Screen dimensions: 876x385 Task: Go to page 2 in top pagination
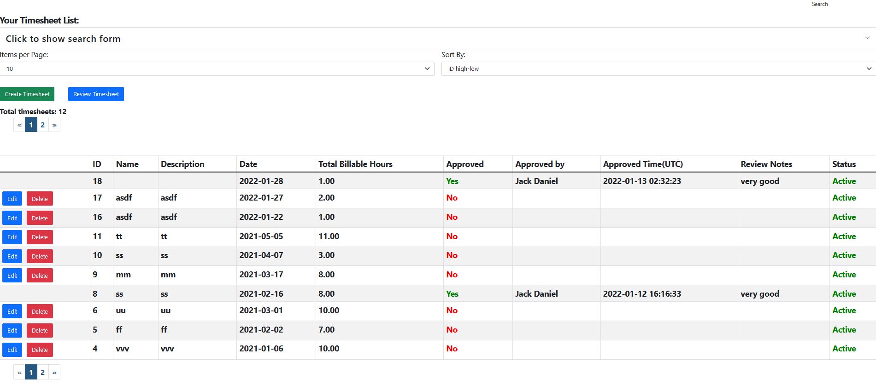pos(43,125)
